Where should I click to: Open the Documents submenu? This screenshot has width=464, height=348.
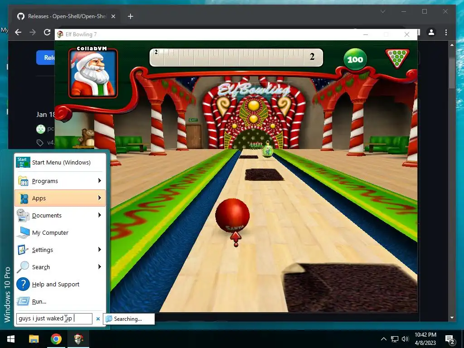(x=60, y=215)
